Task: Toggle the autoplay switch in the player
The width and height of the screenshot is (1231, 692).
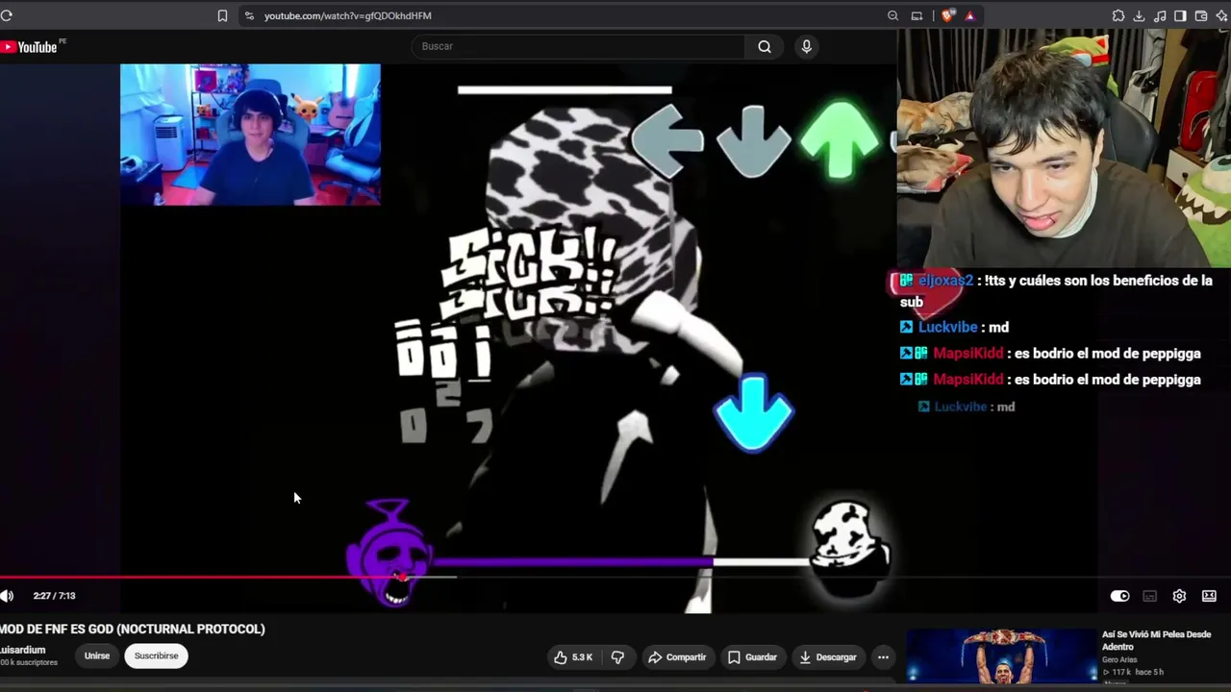Action: click(x=1119, y=596)
